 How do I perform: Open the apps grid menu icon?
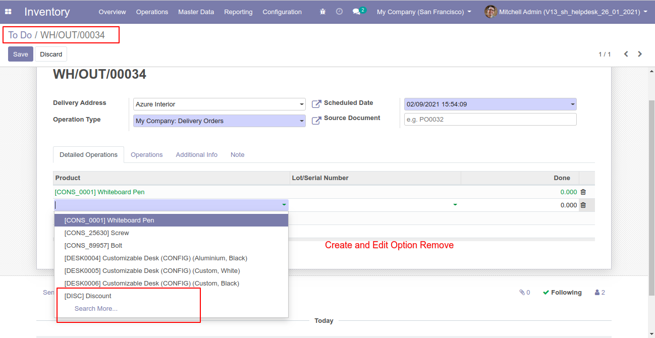point(8,12)
